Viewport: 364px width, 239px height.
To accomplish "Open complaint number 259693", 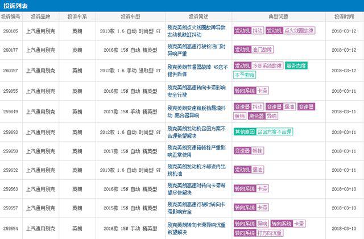I will click(12, 132).
